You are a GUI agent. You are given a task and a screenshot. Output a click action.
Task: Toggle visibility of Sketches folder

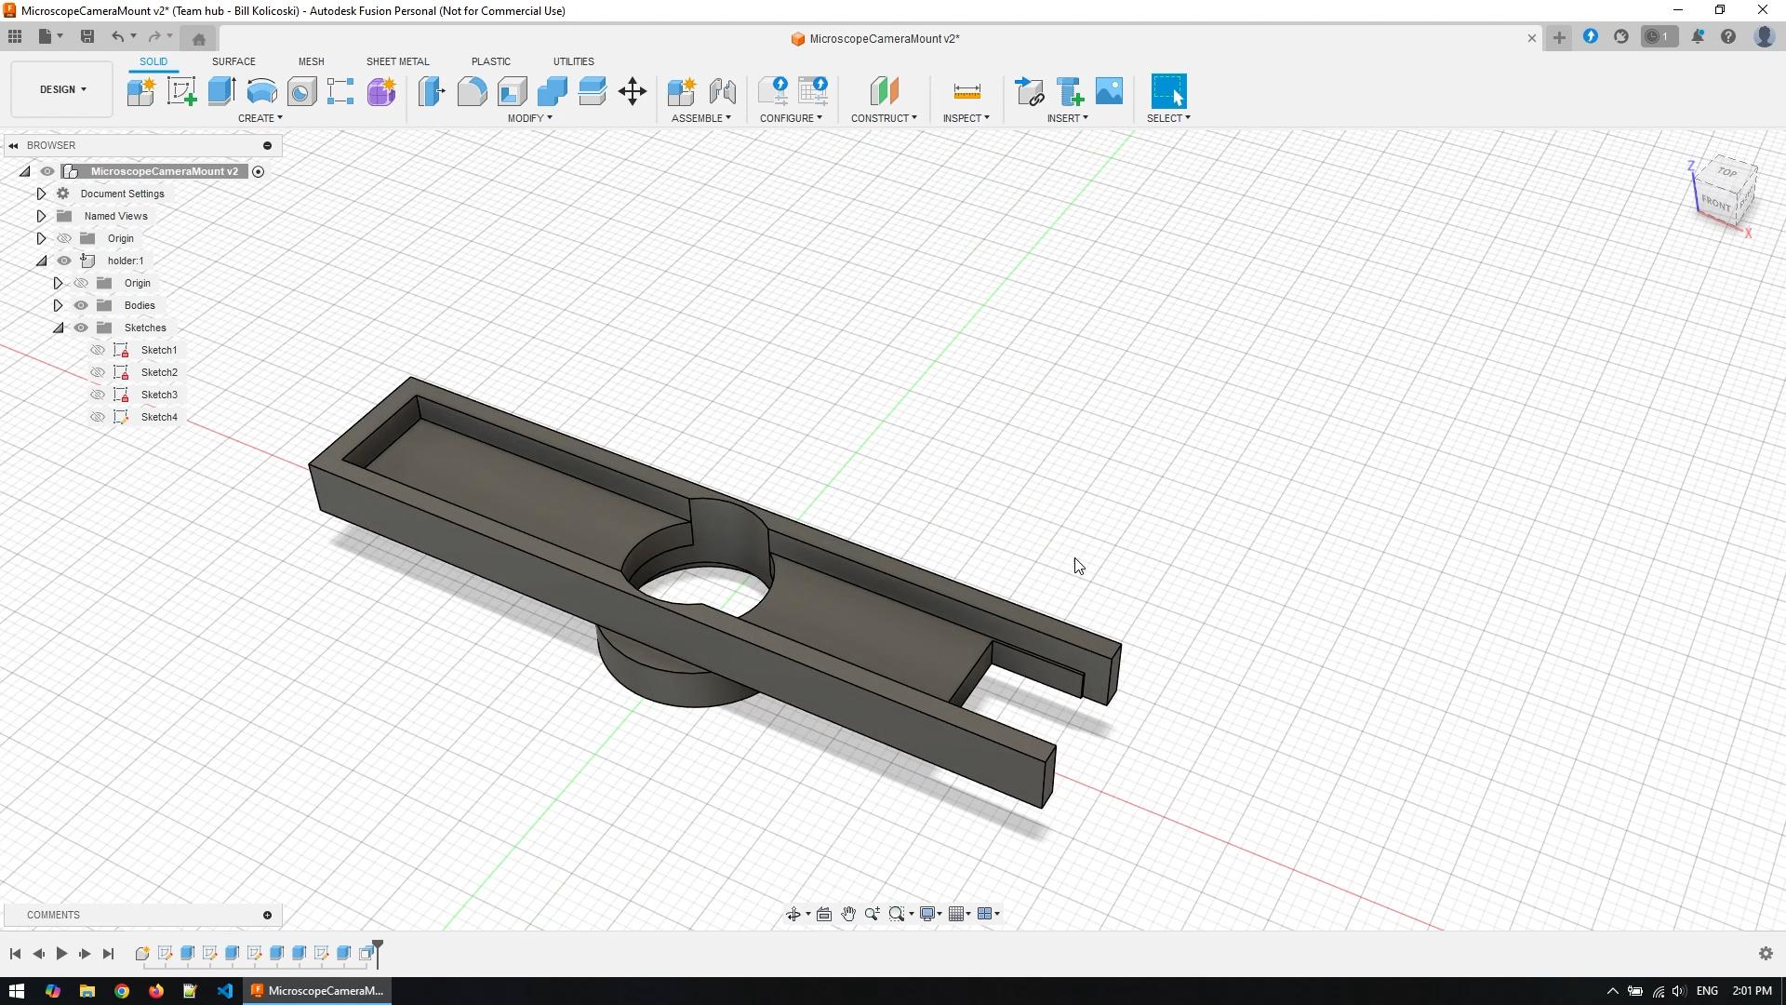tap(81, 328)
